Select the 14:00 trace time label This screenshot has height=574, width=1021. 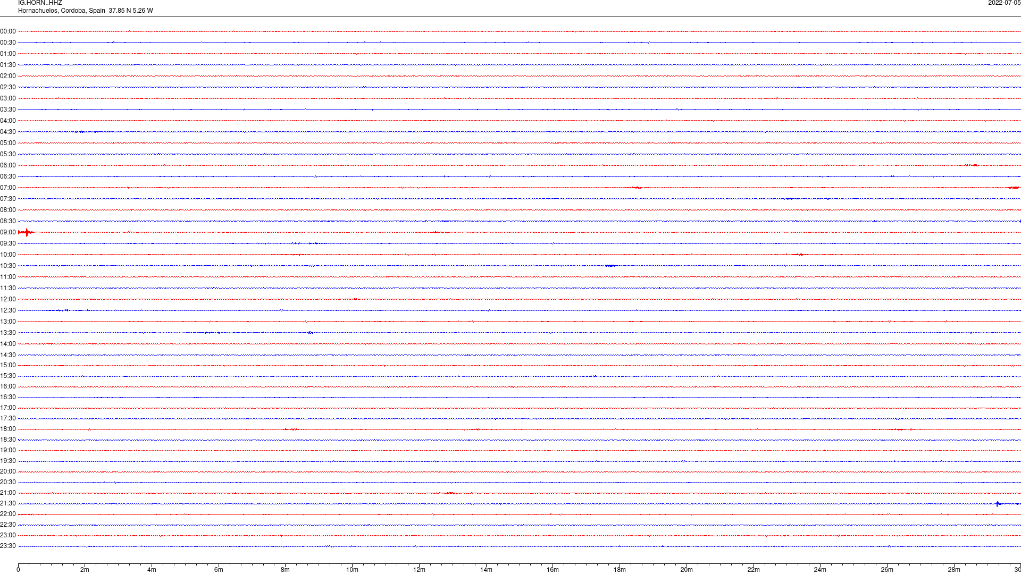(x=8, y=344)
